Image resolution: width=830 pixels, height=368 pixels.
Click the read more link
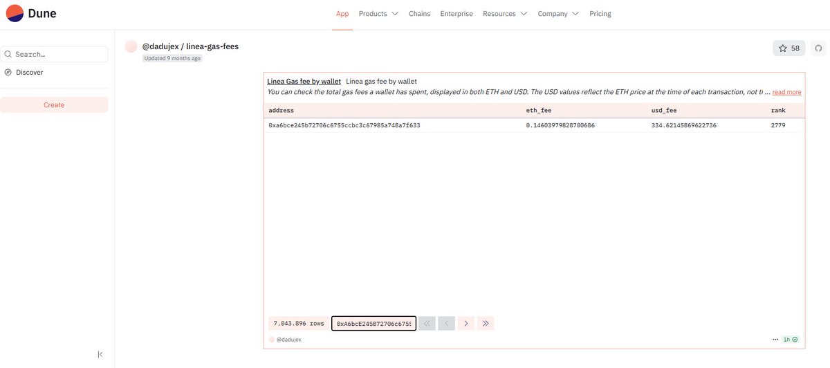point(786,92)
